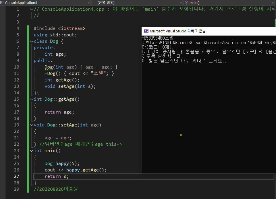Click the 'int age;' member declaration
Screen dimensions: 276x199
[55, 54]
